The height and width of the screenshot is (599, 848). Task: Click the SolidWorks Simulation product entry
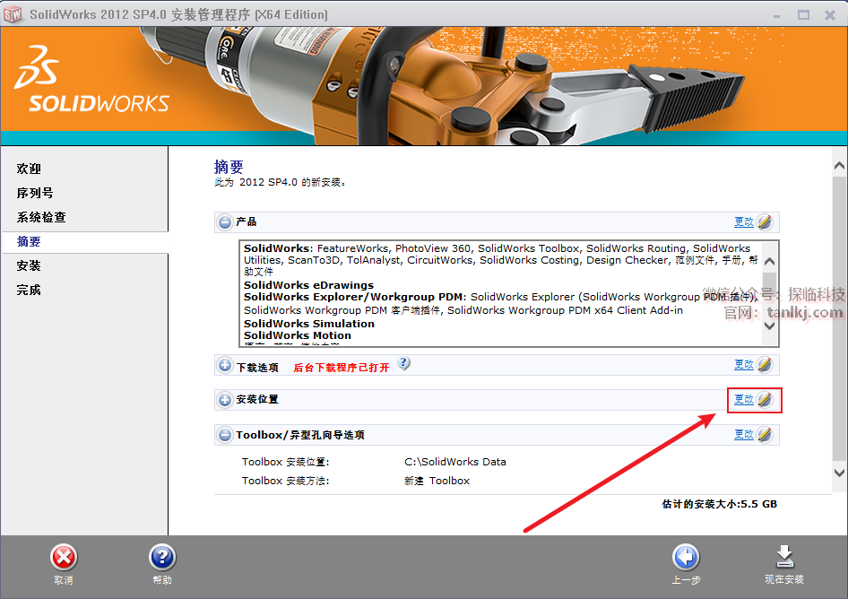[x=308, y=324]
